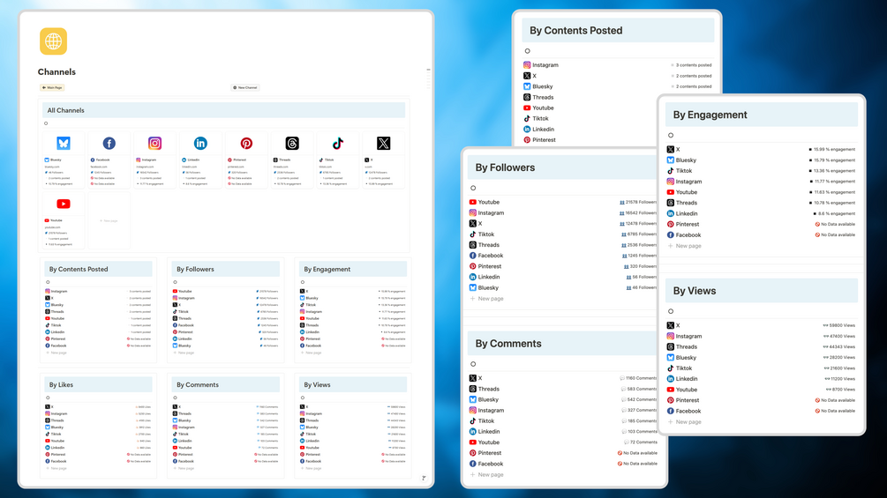The image size is (887, 498).
Task: Click circle view icon under enlarged By Followers heading
Action: [x=473, y=188]
